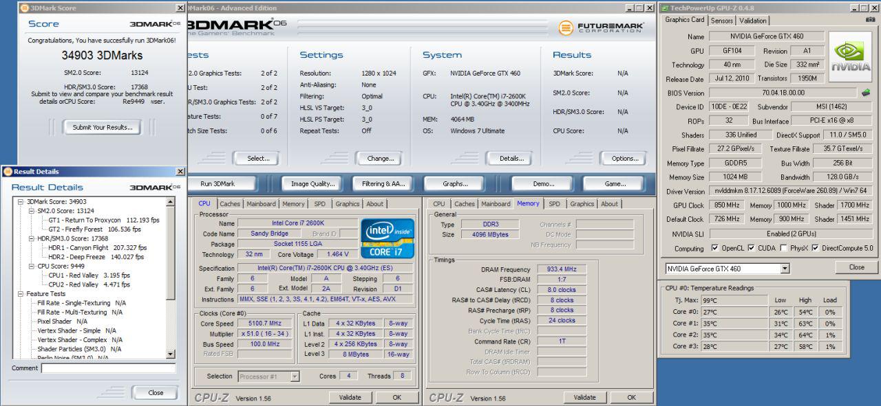Click the 34903 3DMarks score text
This screenshot has height=406, width=881.
(102, 56)
